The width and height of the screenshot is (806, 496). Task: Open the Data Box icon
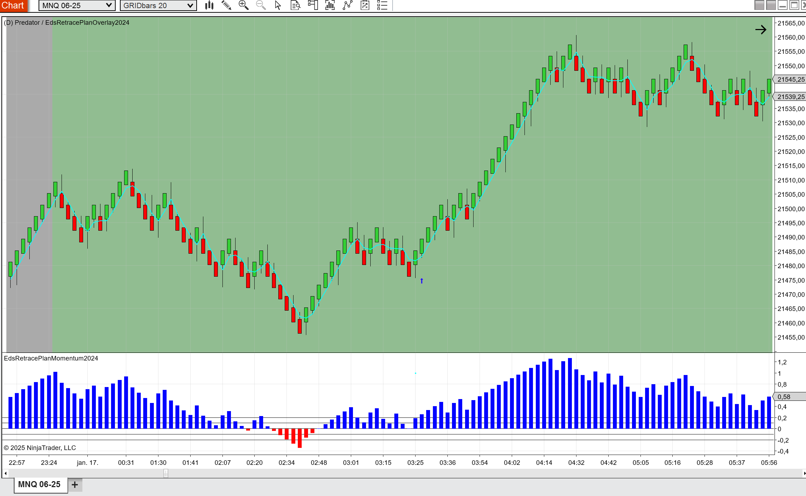tap(295, 5)
